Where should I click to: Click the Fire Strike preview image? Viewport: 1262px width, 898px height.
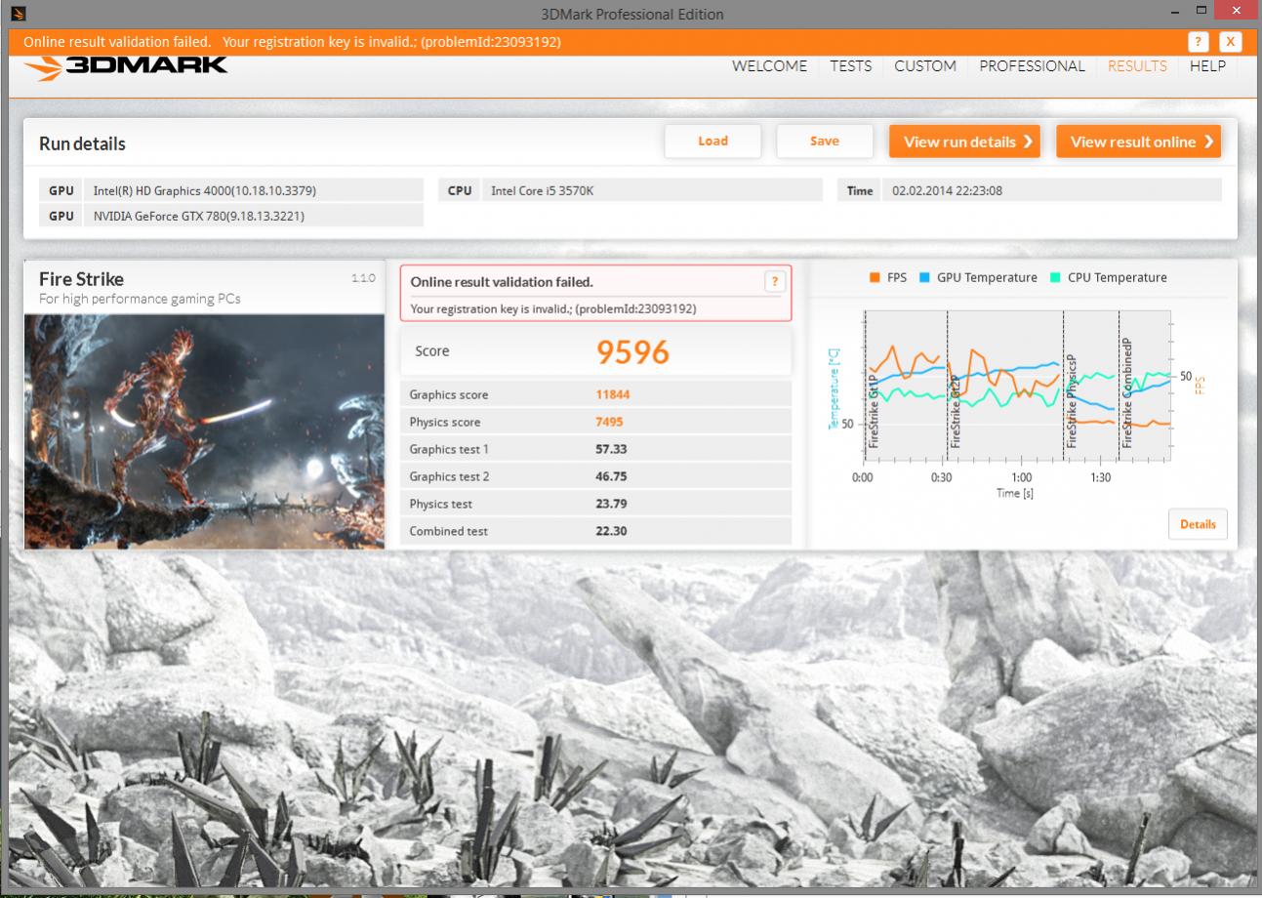[204, 431]
